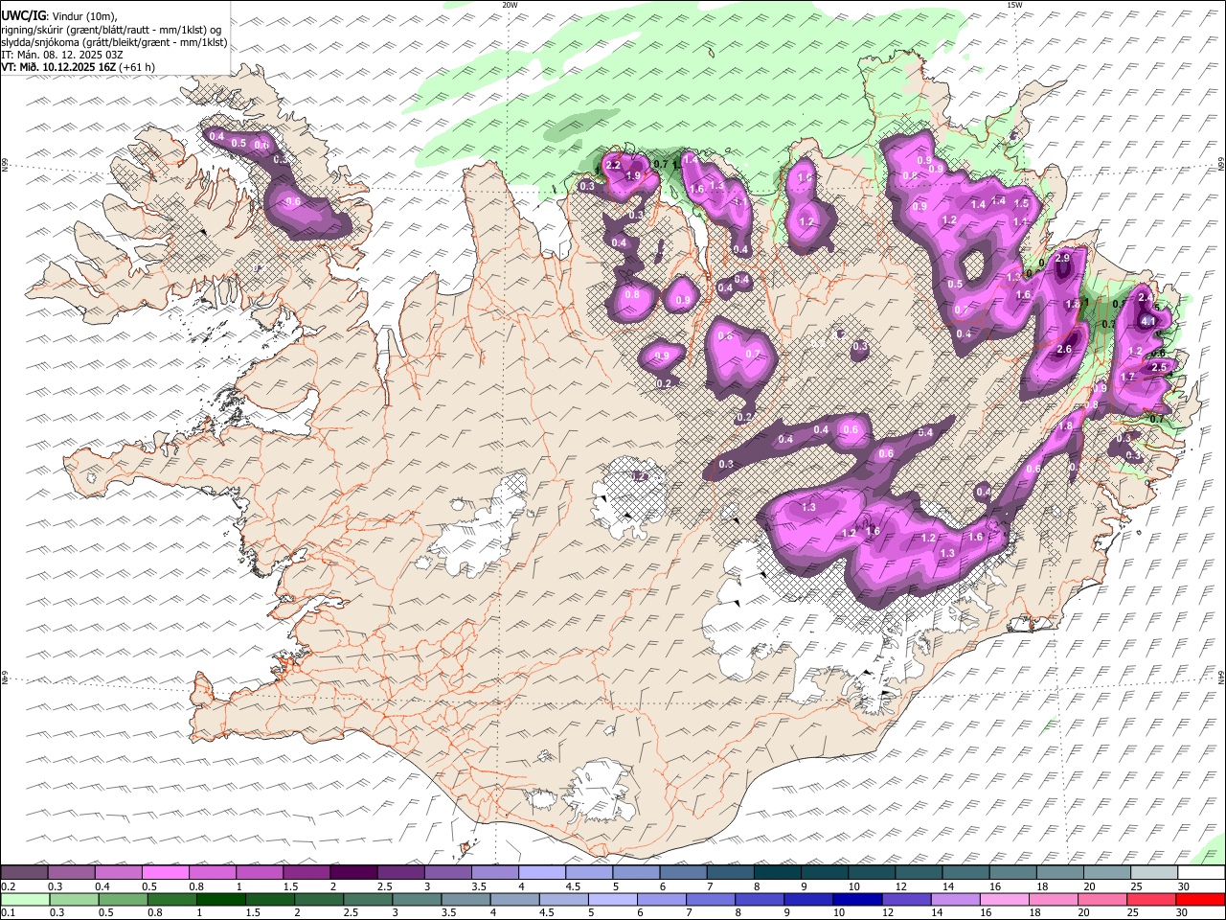This screenshot has height=920, width=1226.
Task: Click the 4.1 precipitation value on the map
Action: [1149, 322]
